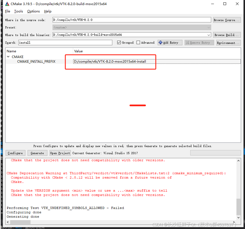Click the 'Configuring done' log line
Screen dimensions: 245x229
pyautogui.click(x=24, y=212)
